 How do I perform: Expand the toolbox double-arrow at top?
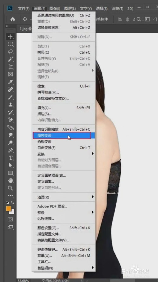7,26
